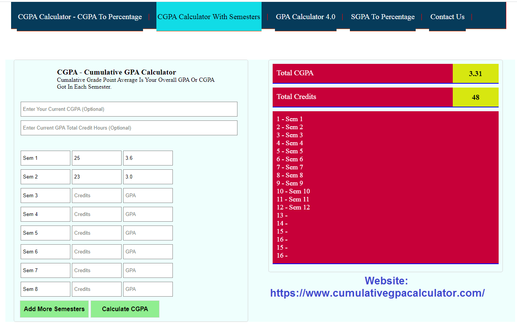Select the Credits field for Sem 6
This screenshot has height=323, width=517.
tap(96, 252)
